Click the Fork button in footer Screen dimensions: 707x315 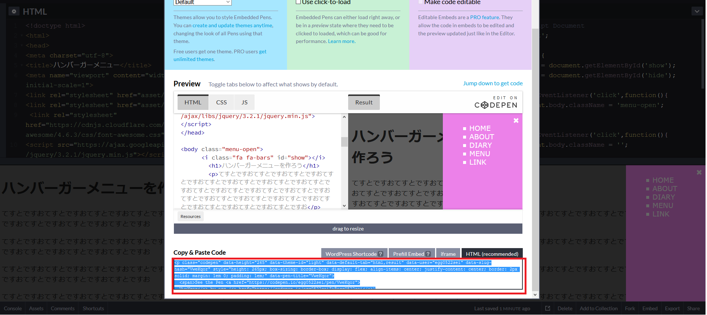630,308
